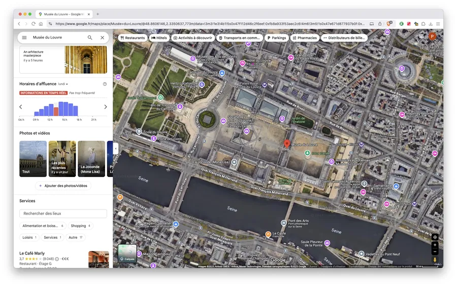Viewport: 457px width, 286px height.
Task: Zoom in on the map
Action: (435, 245)
